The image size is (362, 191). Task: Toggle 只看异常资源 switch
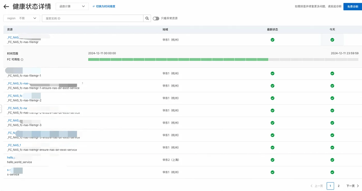point(156,18)
